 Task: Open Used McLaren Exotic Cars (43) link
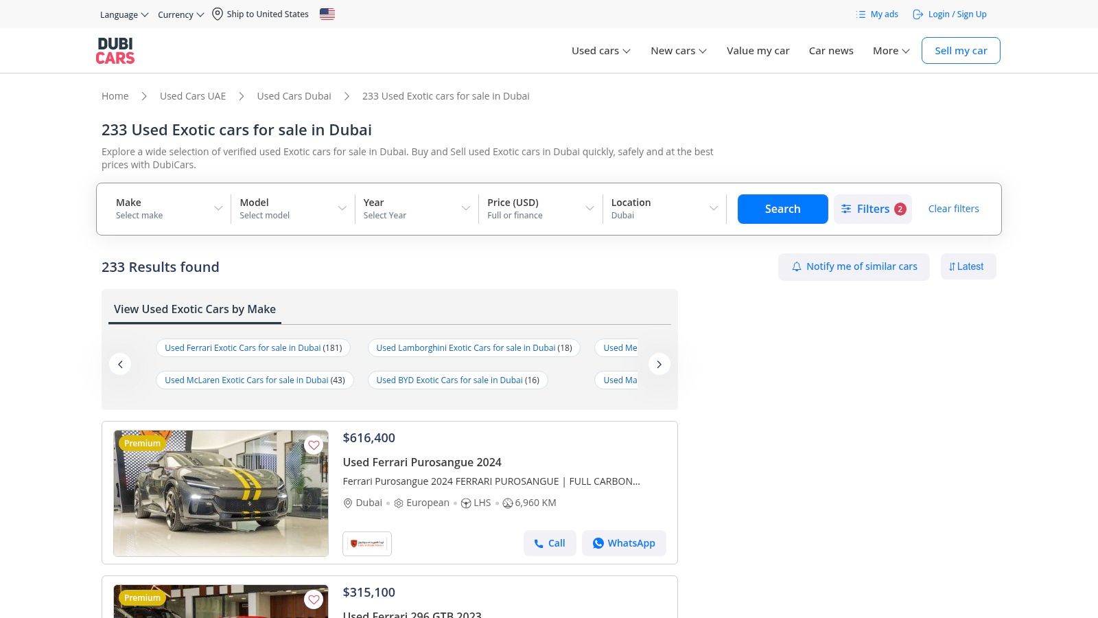pos(255,380)
